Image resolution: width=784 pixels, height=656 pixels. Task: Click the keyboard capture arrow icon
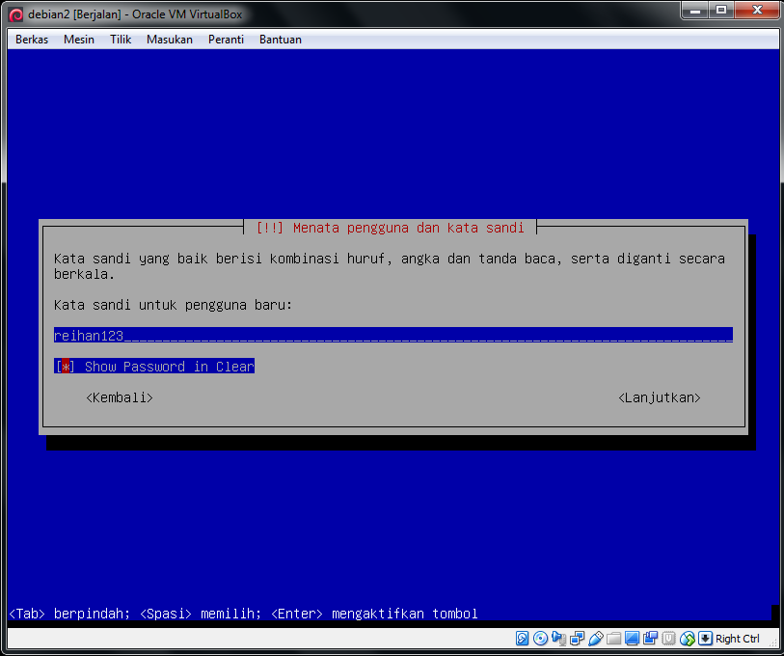[706, 639]
